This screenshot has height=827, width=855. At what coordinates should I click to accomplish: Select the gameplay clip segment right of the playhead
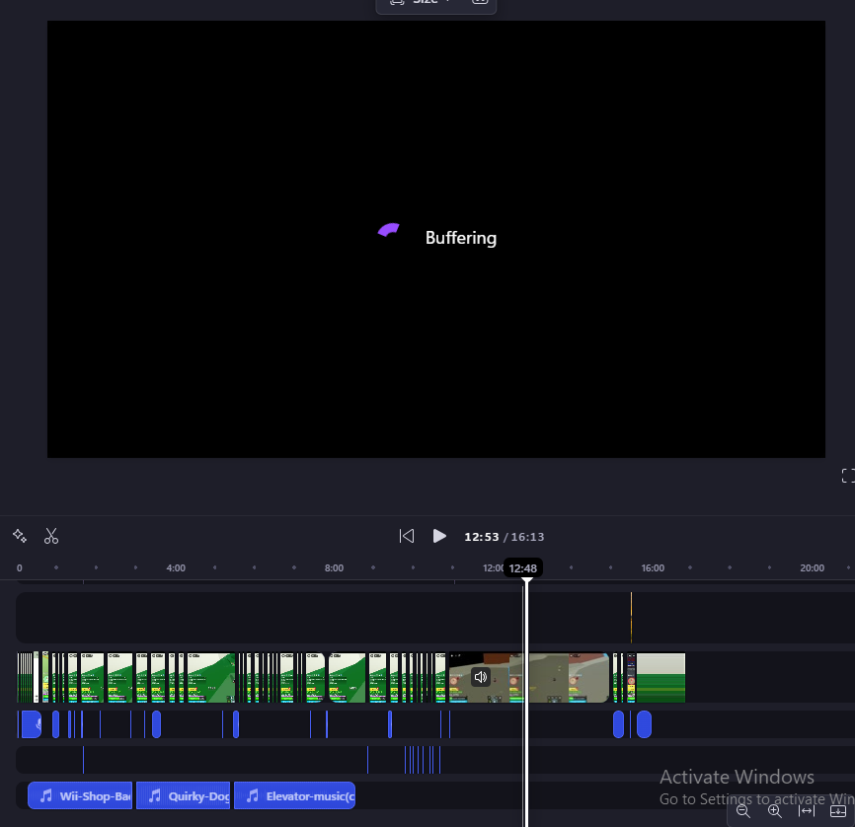coord(567,678)
